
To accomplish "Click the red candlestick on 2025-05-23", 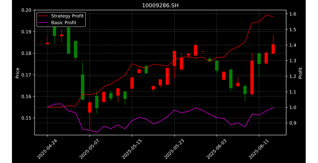I will pyautogui.click(x=175, y=58).
